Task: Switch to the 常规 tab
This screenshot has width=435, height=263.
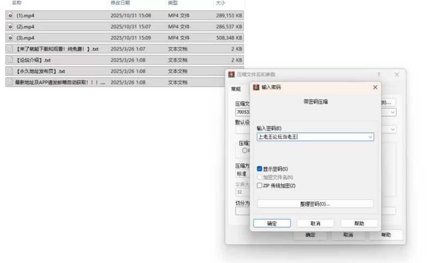Action: (x=235, y=89)
